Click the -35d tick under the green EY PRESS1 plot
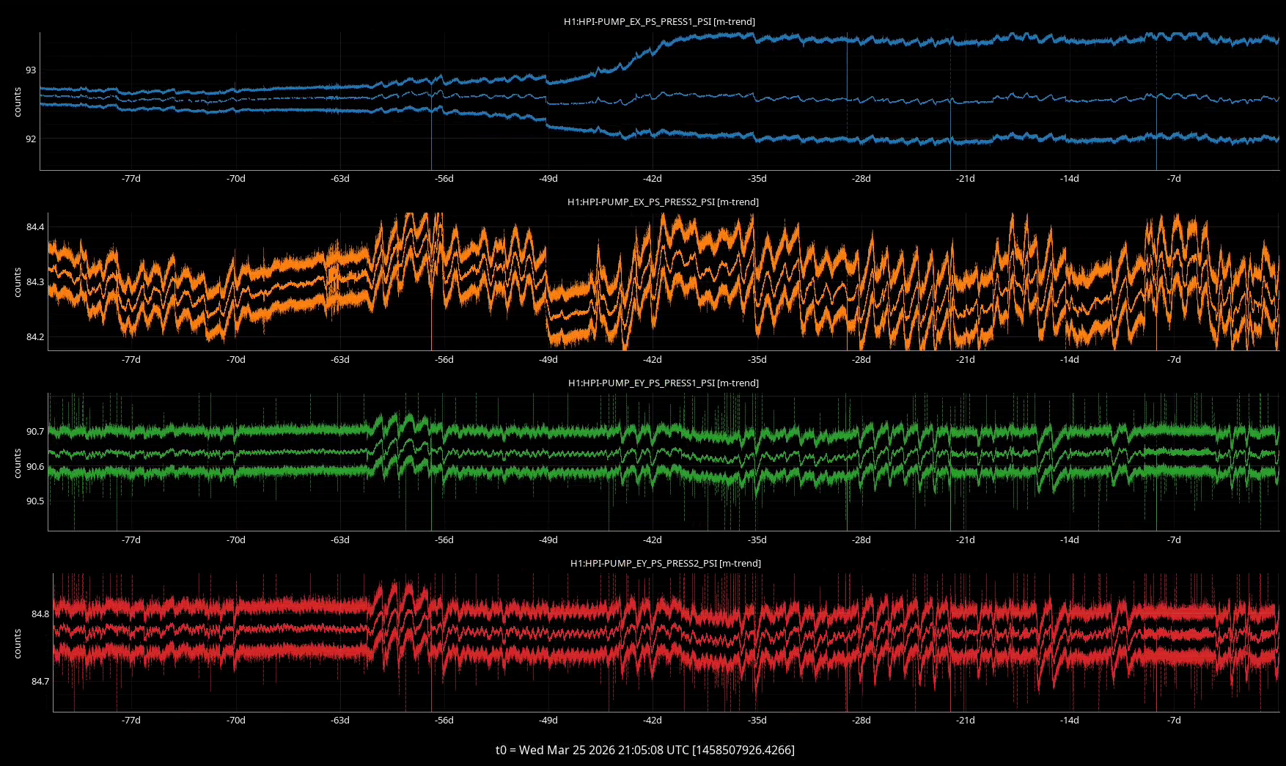 (x=757, y=540)
